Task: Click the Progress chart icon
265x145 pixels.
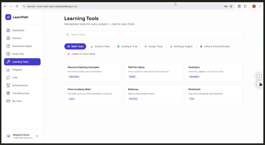Action: [x=8, y=70]
